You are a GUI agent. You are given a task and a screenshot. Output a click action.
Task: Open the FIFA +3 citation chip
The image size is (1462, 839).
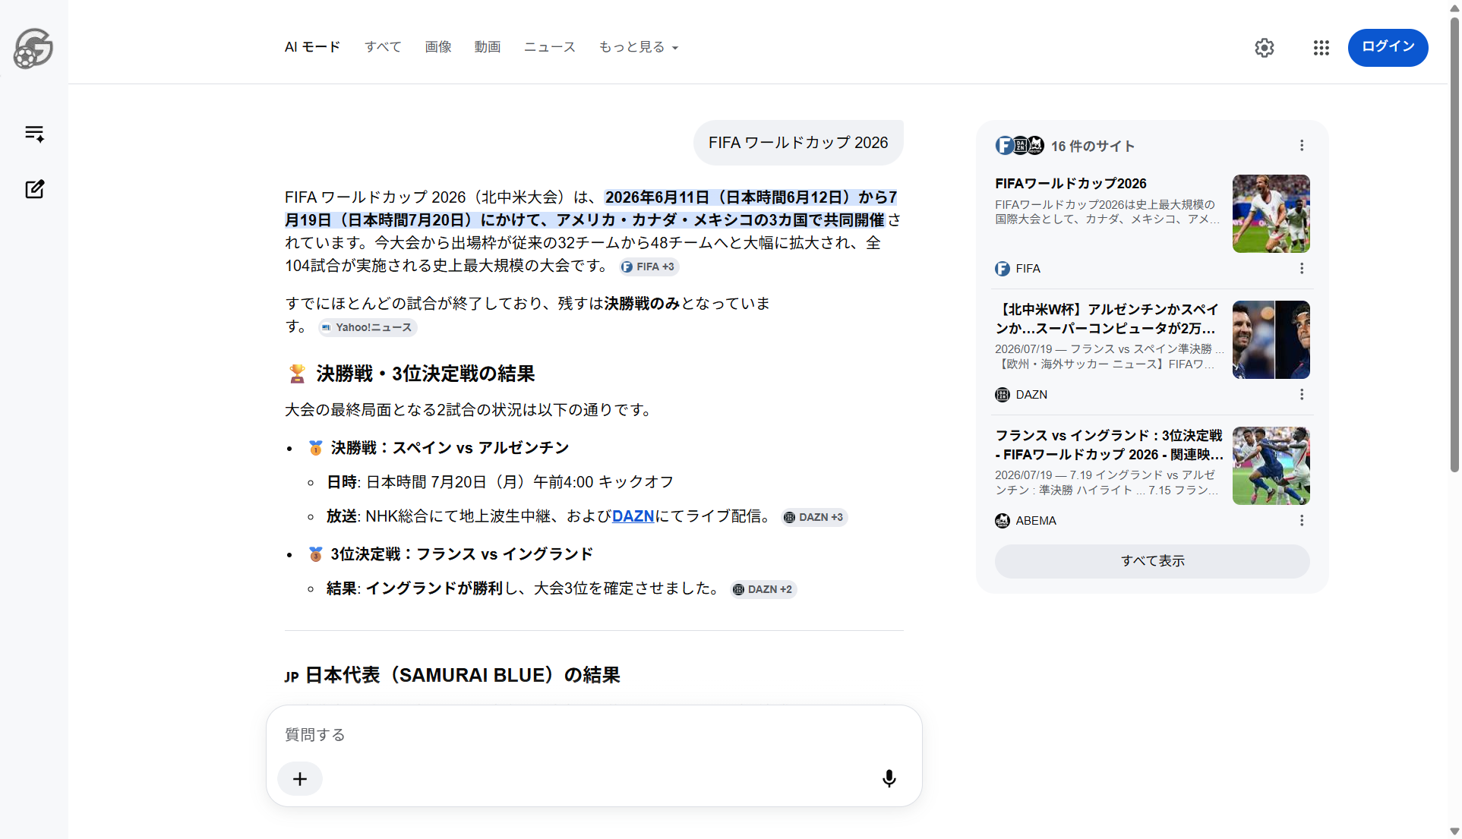(x=648, y=267)
